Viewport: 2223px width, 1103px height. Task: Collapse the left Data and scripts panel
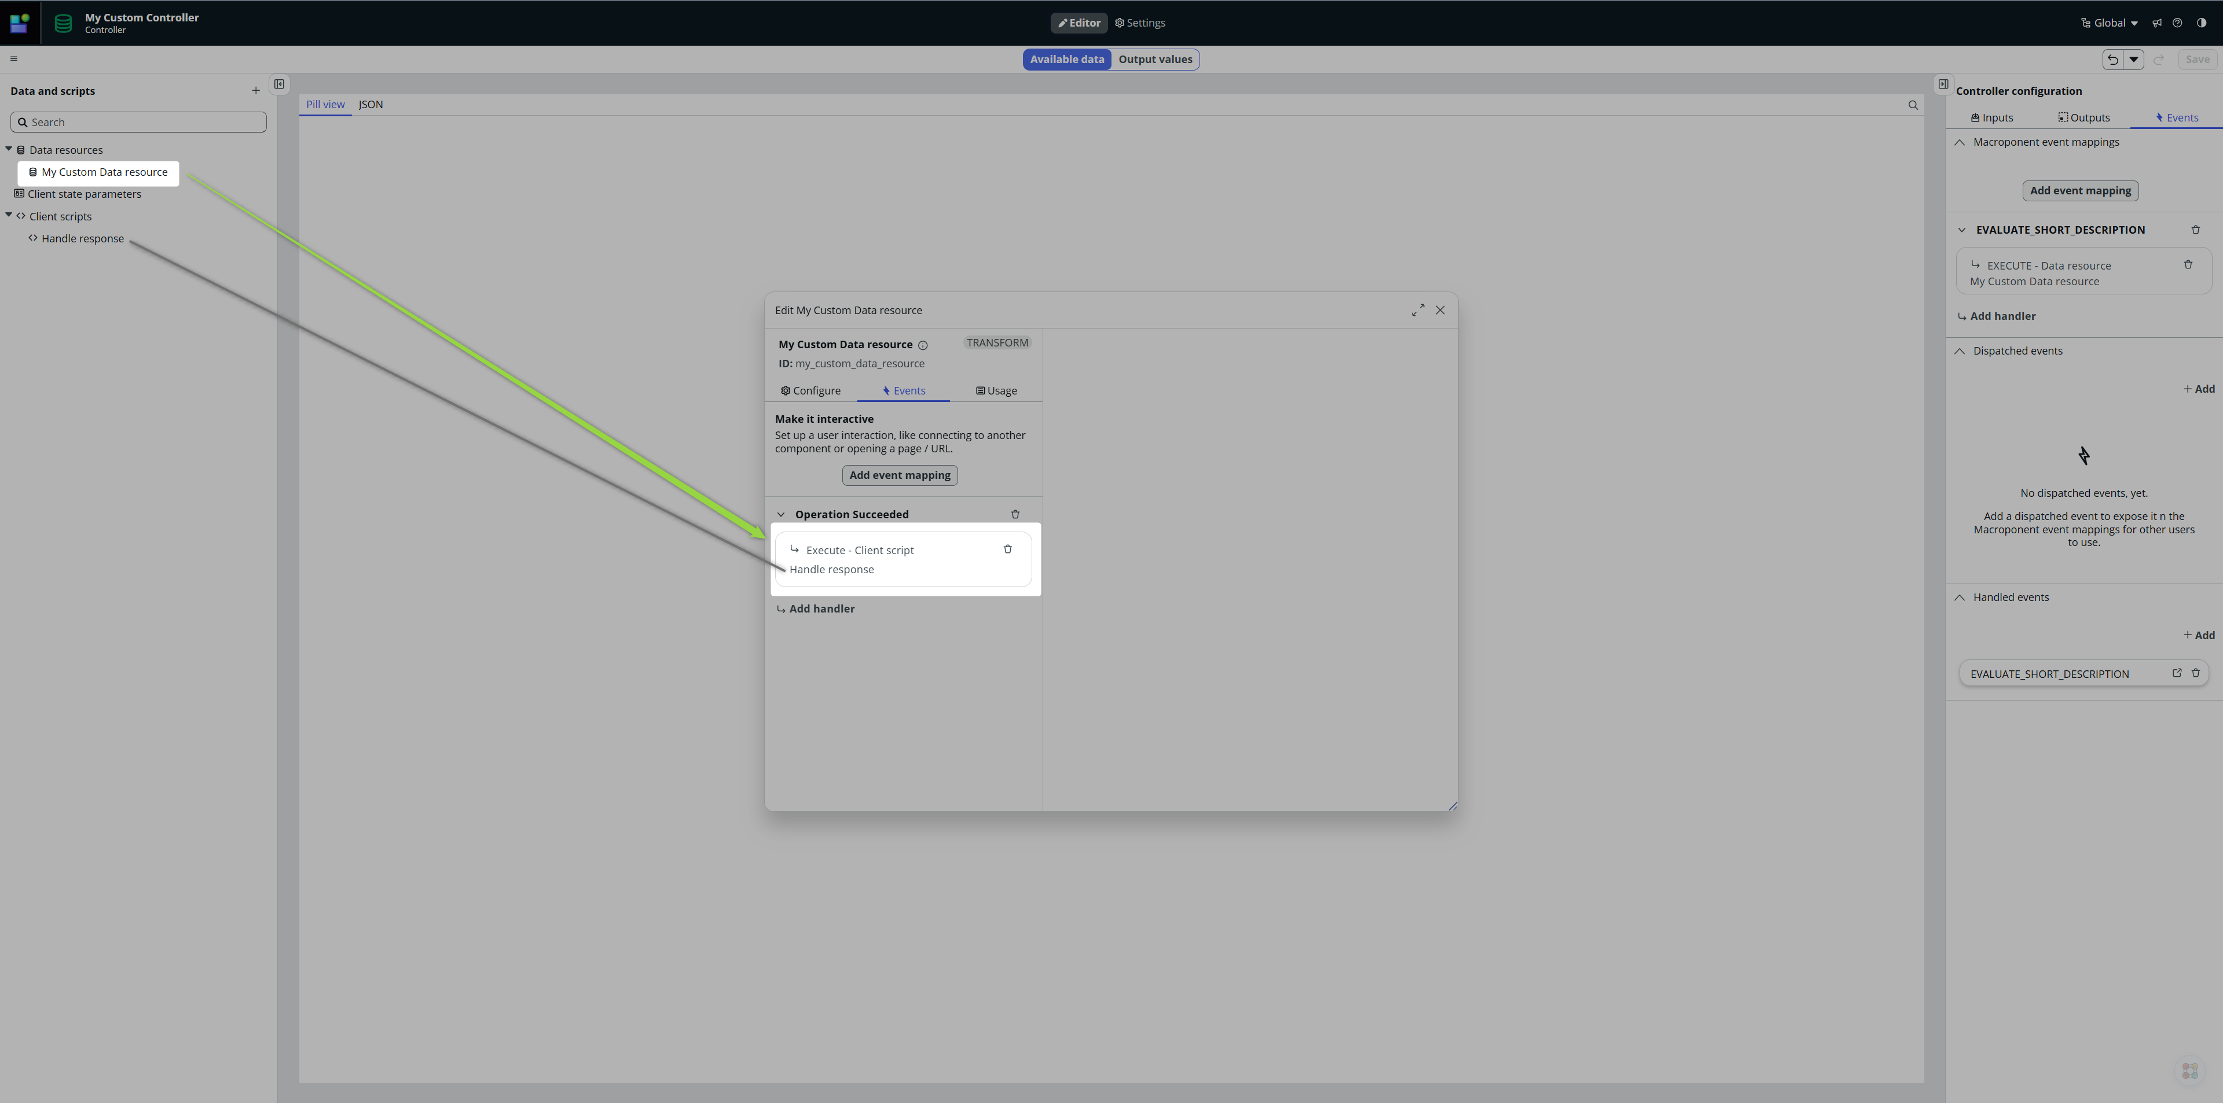(x=280, y=84)
